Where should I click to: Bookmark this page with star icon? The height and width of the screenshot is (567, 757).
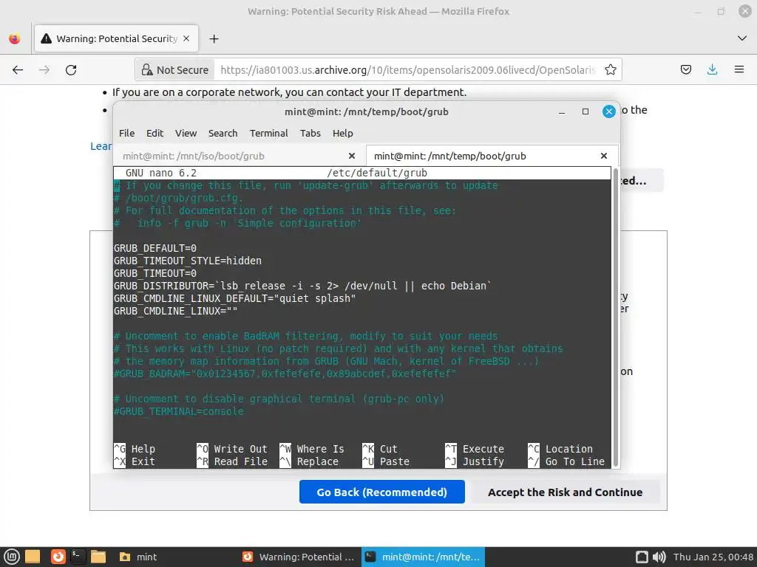610,70
